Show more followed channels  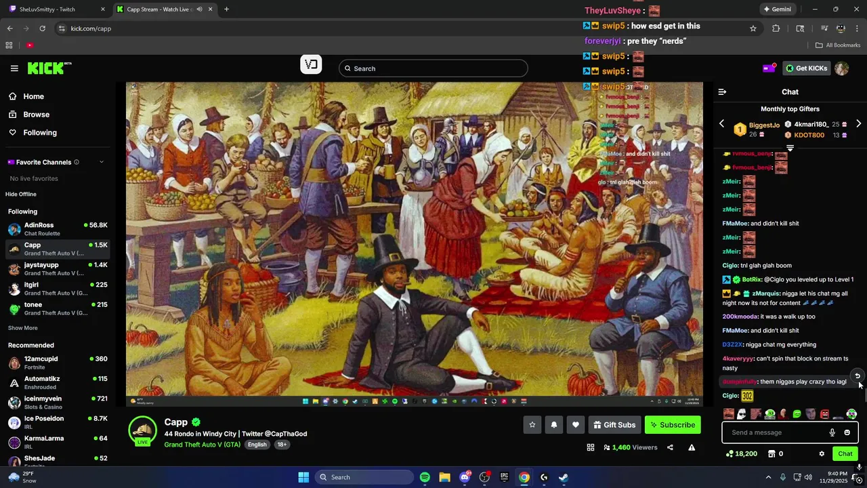[23, 328]
